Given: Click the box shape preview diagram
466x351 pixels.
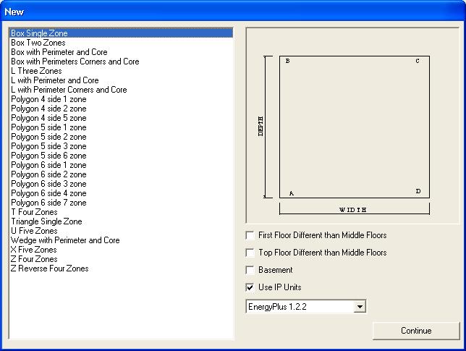Looking at the screenshot, I should (x=352, y=125).
